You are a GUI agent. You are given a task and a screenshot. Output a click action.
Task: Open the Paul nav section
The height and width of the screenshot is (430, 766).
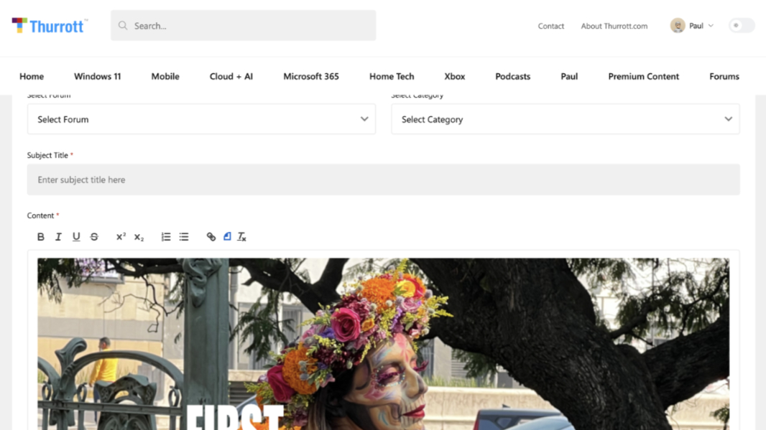pyautogui.click(x=569, y=76)
